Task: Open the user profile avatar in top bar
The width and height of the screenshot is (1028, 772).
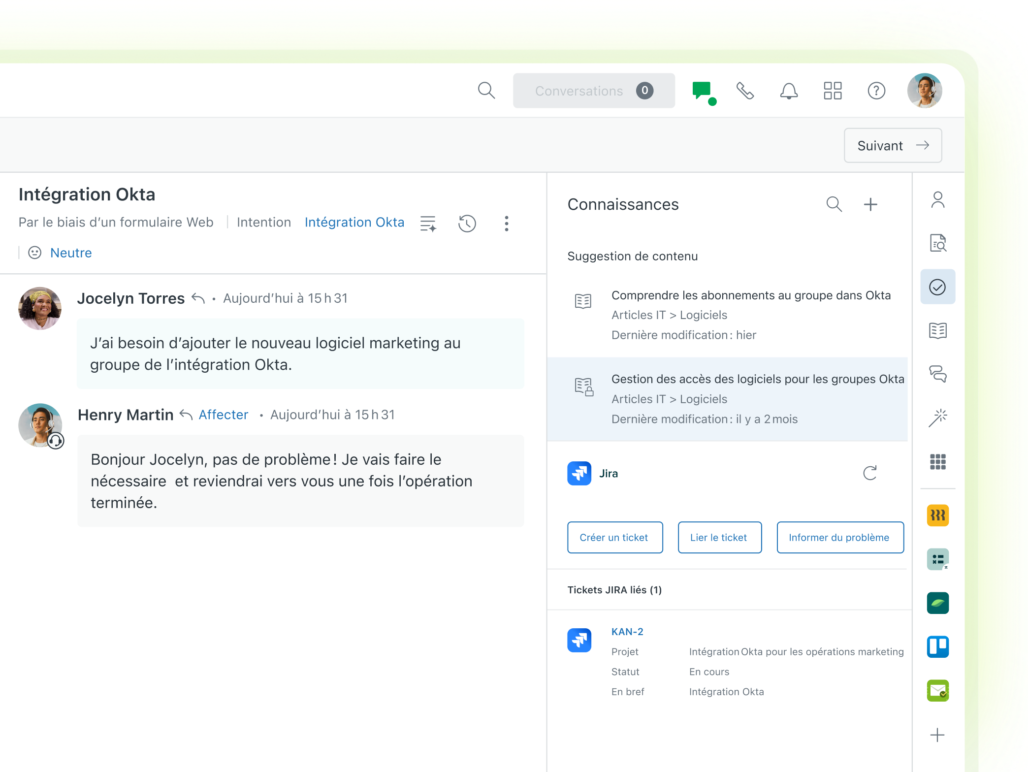Action: click(925, 91)
